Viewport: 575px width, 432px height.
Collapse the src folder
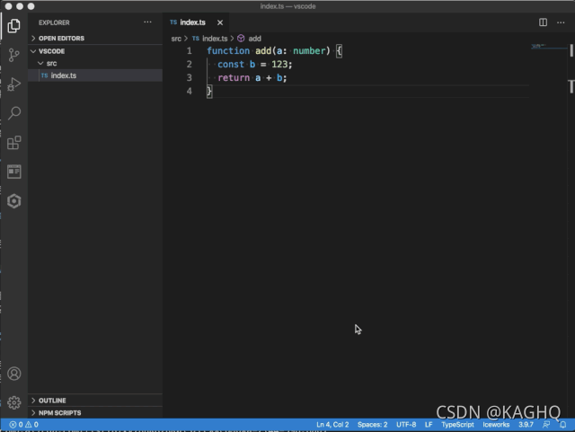(x=95, y=63)
